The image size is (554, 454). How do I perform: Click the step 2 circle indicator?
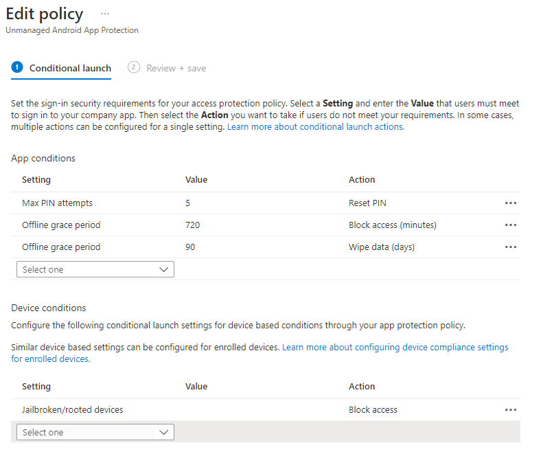coord(134,67)
